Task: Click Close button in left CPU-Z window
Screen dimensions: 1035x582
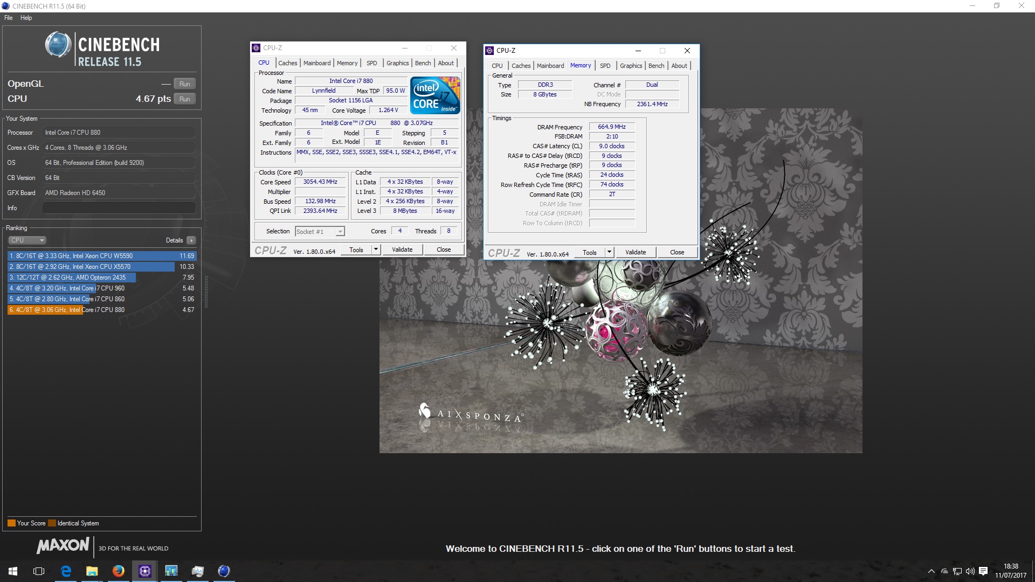Action: [x=444, y=250]
